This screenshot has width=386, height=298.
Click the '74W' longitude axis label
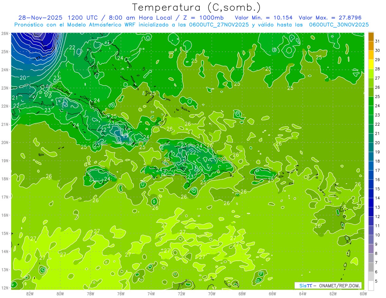click(x=151, y=293)
